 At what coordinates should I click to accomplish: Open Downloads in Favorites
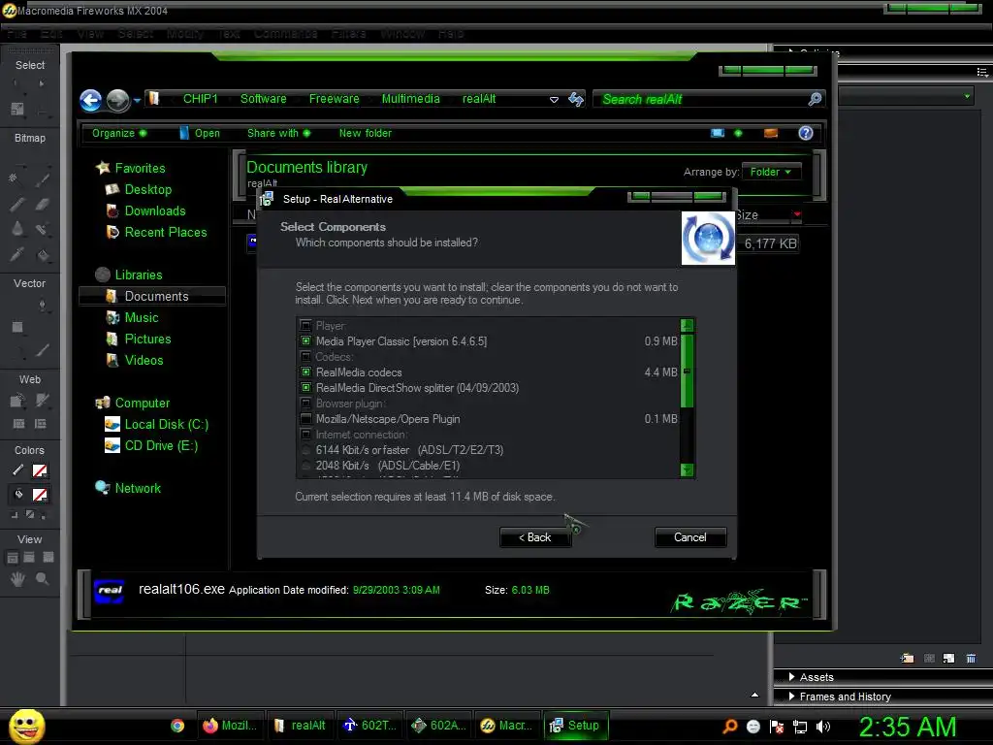155,211
